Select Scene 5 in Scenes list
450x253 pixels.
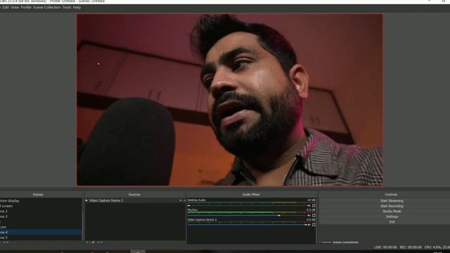click(x=41, y=238)
